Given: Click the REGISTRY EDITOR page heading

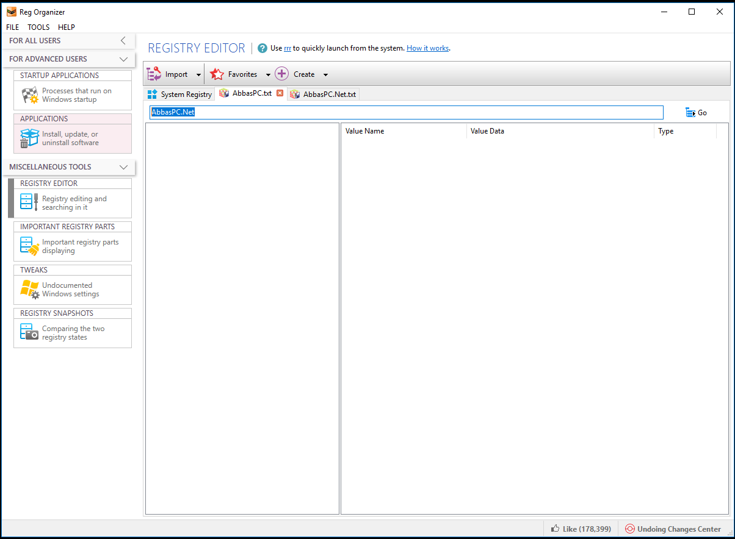Looking at the screenshot, I should tap(197, 48).
